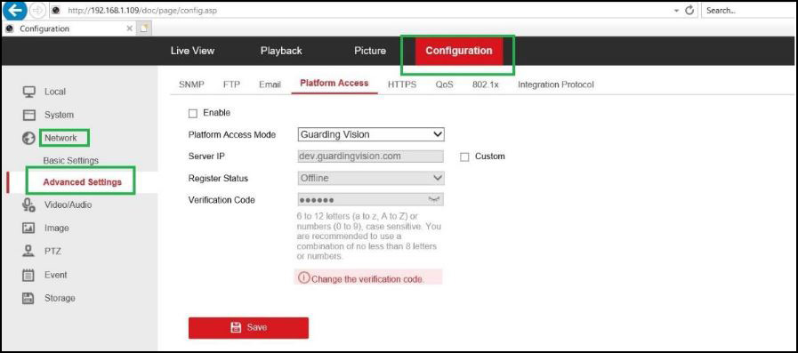This screenshot has height=353, width=798.
Task: Click the browser Search box
Action: pyautogui.click(x=748, y=10)
